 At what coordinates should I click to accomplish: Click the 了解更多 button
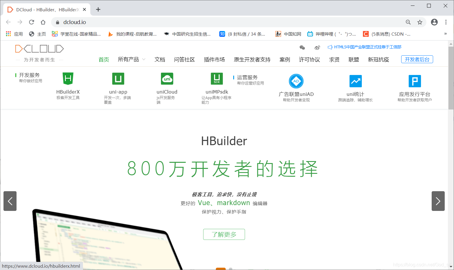pyautogui.click(x=224, y=234)
